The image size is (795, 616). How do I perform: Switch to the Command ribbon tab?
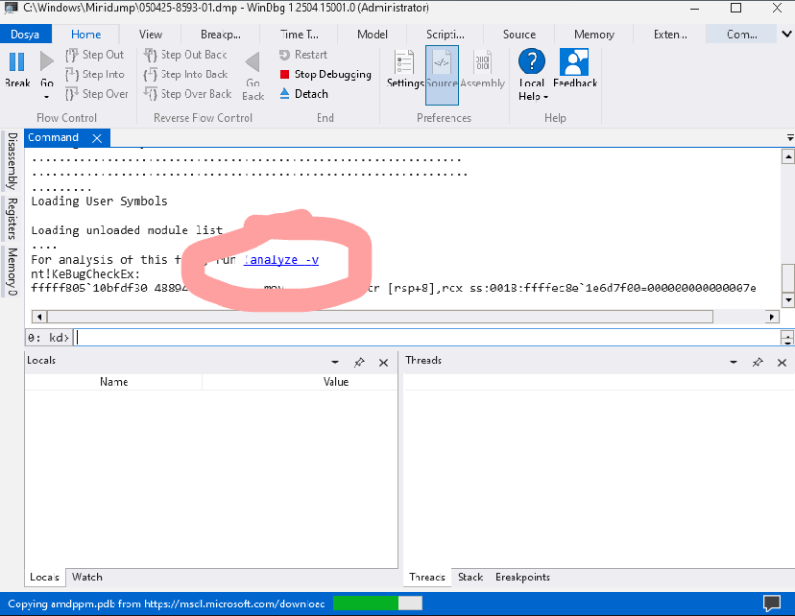tap(741, 35)
